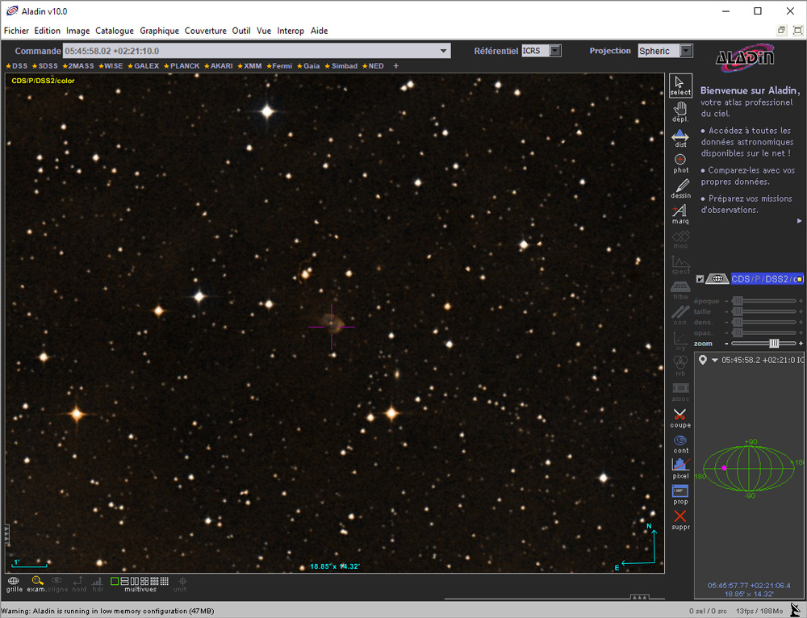The image size is (807, 618).
Task: Load the 2MASS bookmark
Action: 78,66
